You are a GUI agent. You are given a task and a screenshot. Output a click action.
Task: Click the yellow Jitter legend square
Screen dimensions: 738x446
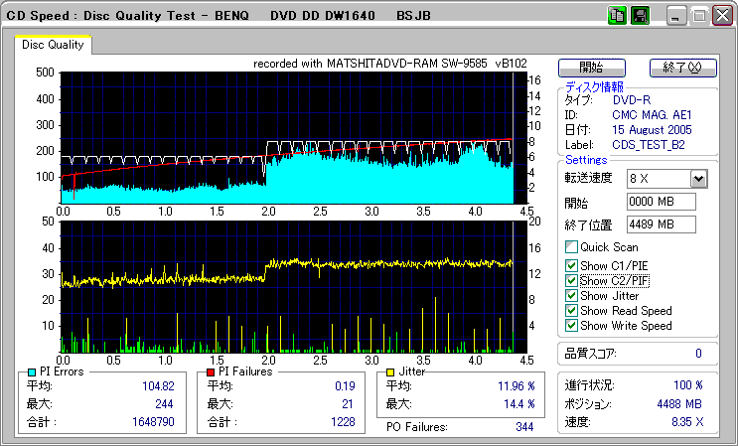391,372
